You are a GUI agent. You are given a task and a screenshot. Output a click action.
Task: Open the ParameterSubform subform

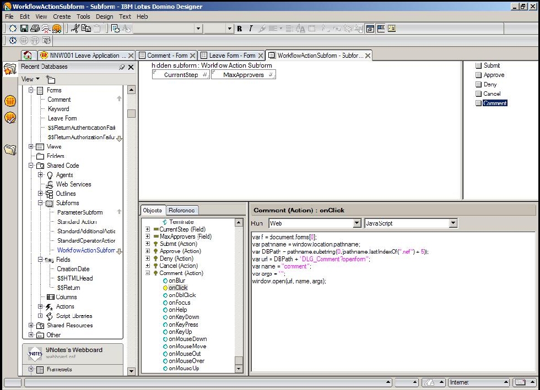pyautogui.click(x=80, y=212)
